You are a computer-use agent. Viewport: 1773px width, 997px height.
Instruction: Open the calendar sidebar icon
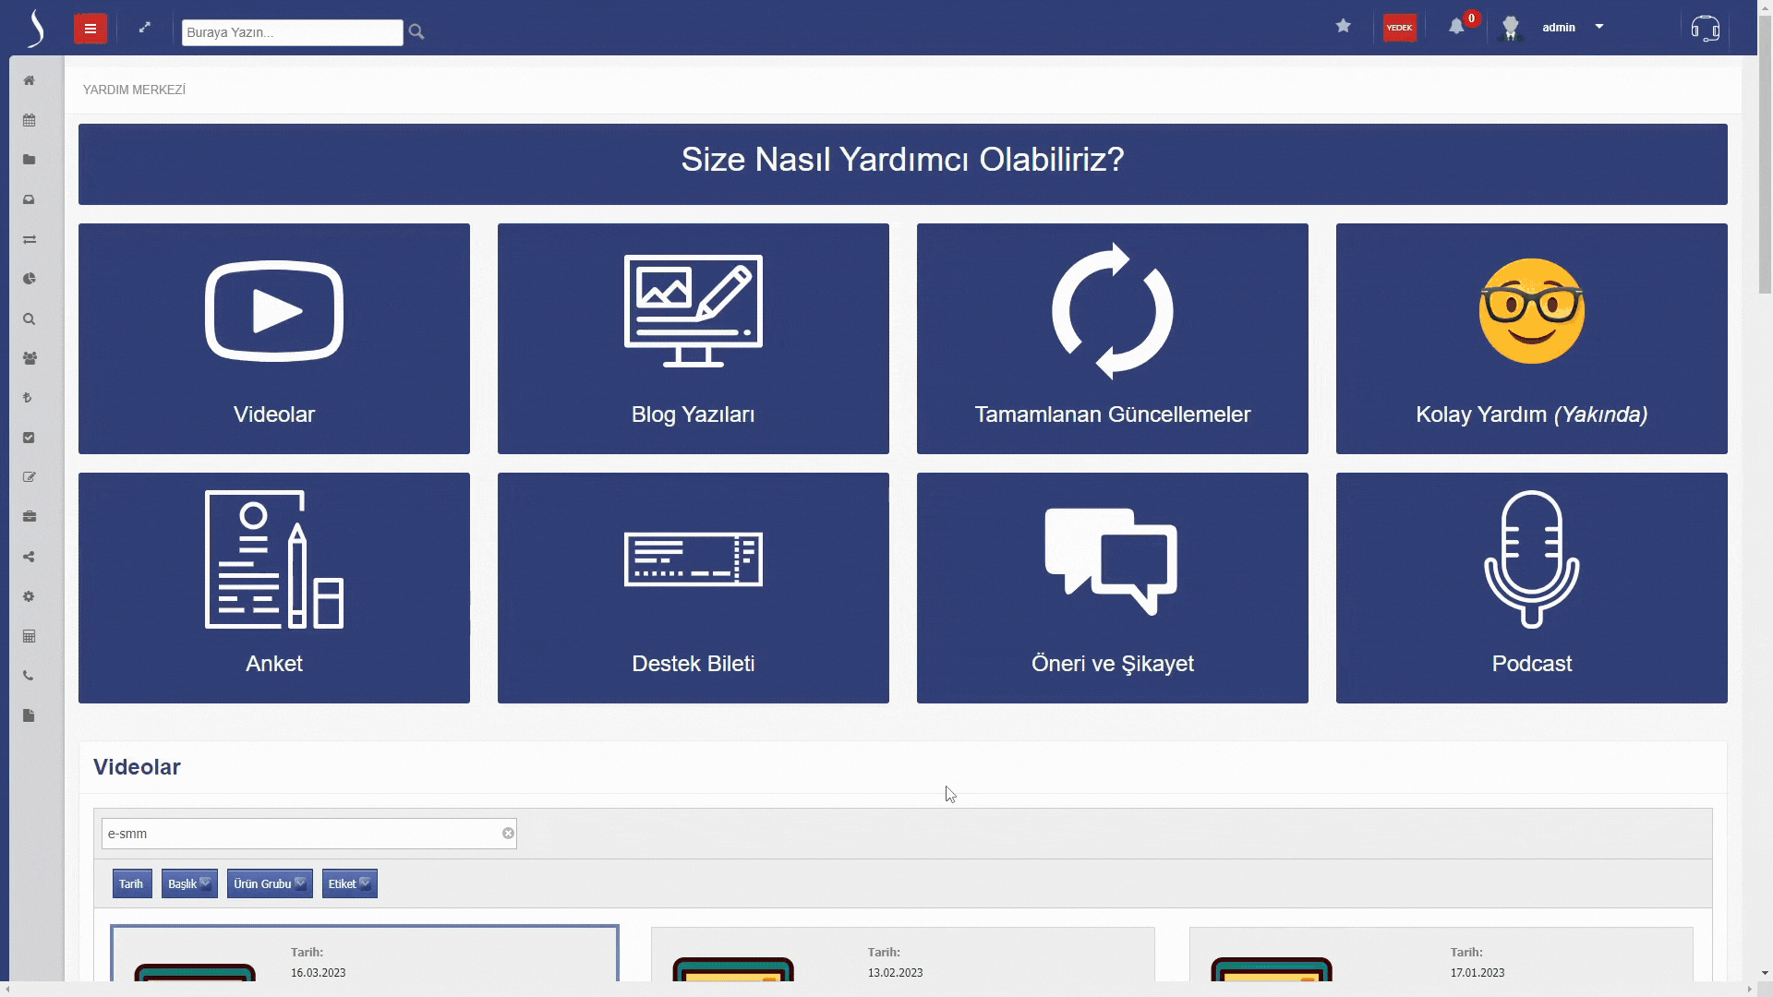coord(30,120)
